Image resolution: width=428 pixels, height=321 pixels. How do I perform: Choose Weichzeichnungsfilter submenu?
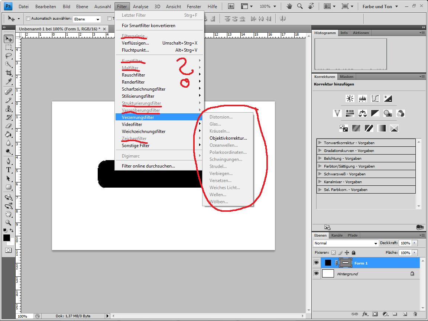159,131
